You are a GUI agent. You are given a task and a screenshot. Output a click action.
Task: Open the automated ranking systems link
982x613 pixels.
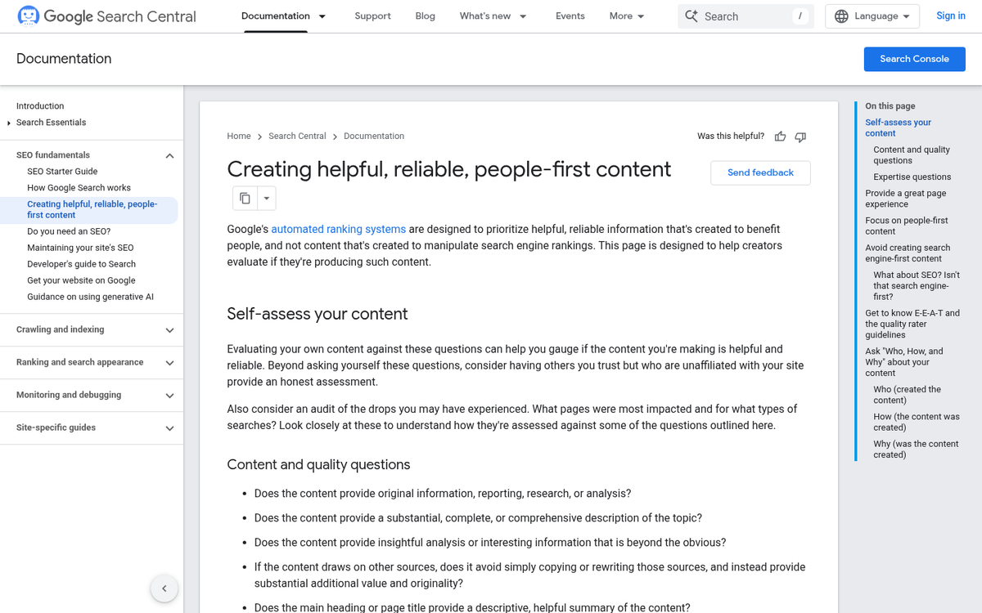tap(338, 229)
